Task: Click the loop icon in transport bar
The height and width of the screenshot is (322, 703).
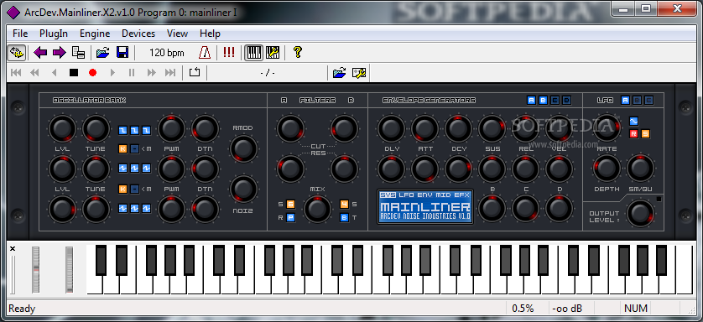Action: [x=194, y=72]
